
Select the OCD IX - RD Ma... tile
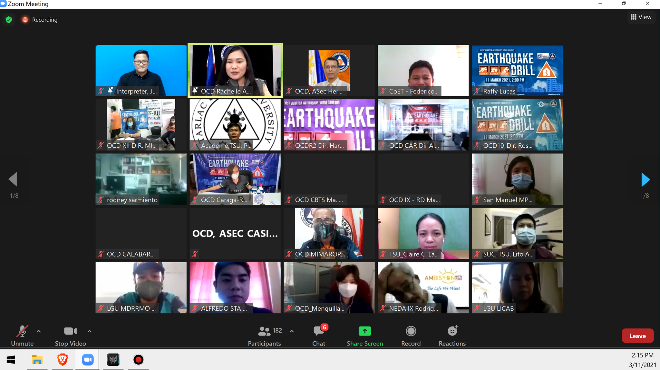pos(423,179)
